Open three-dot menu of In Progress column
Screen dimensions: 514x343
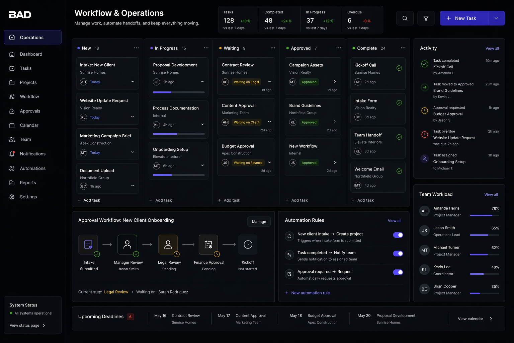coord(206,48)
